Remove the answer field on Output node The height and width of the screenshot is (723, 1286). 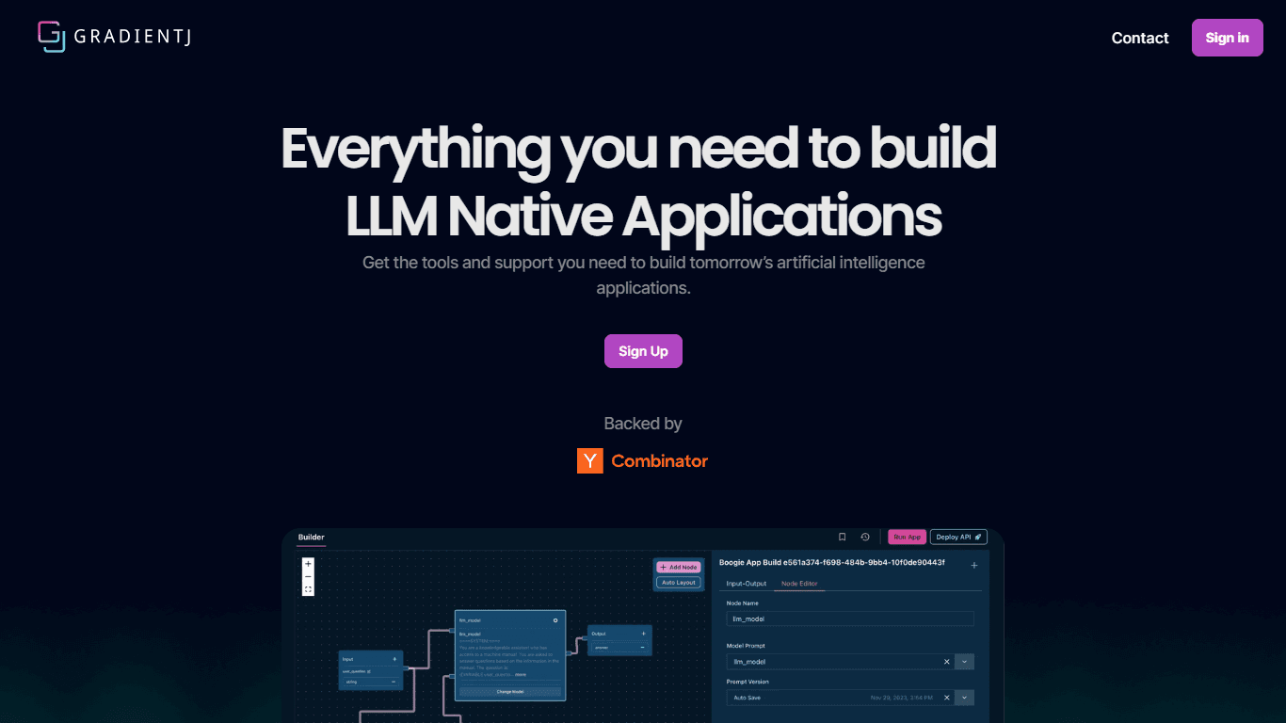click(x=643, y=647)
